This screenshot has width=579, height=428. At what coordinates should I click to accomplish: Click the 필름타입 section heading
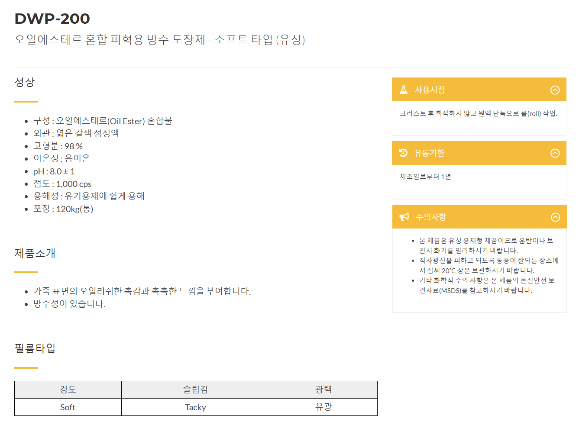click(x=35, y=348)
